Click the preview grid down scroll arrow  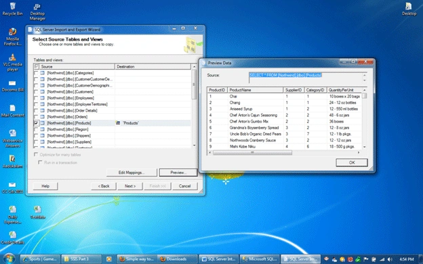coord(365,147)
